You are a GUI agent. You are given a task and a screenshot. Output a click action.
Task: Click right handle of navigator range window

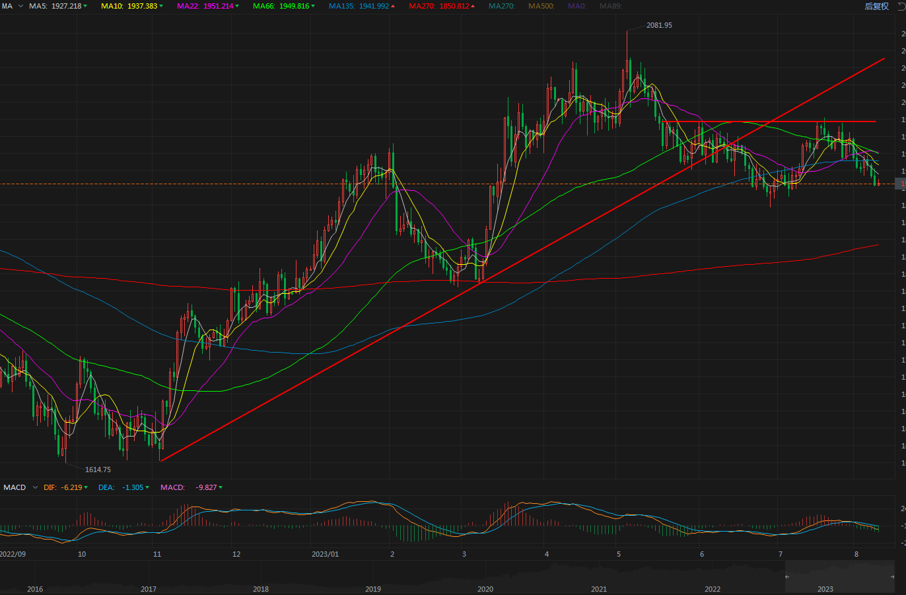[893, 577]
